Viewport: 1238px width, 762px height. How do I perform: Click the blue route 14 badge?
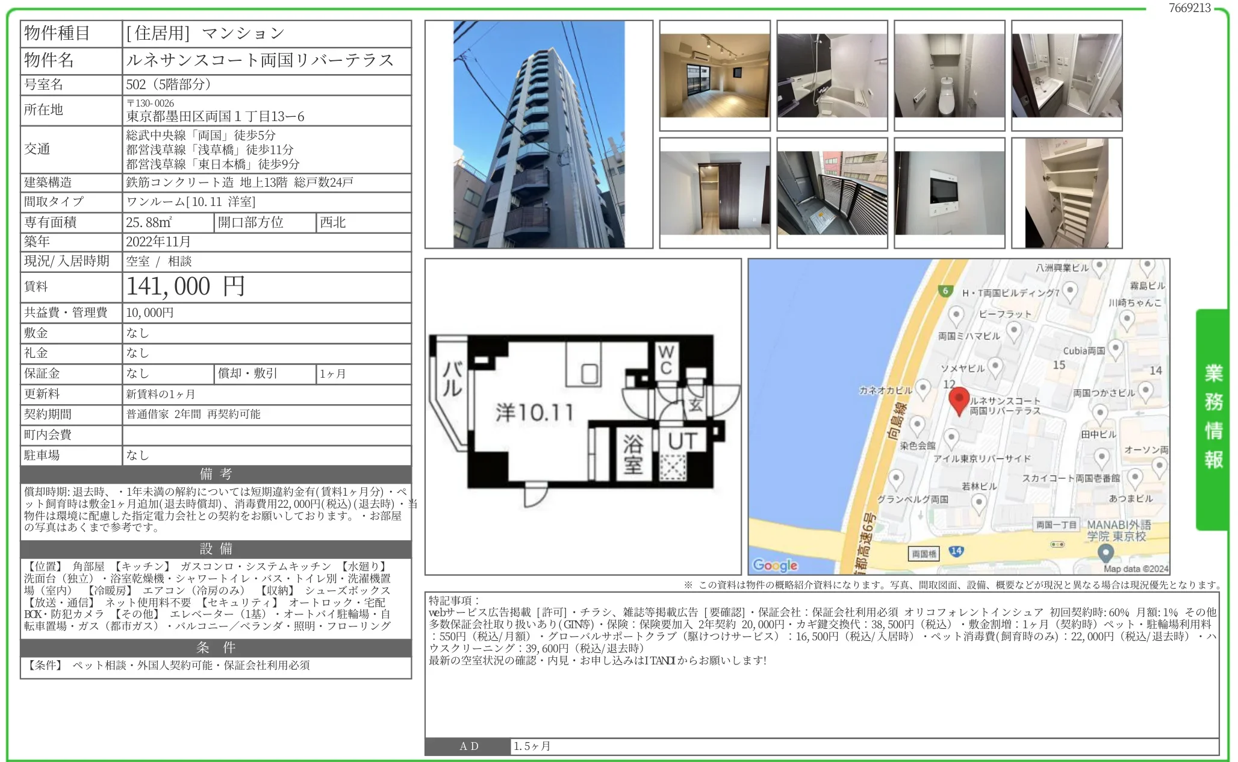point(956,551)
